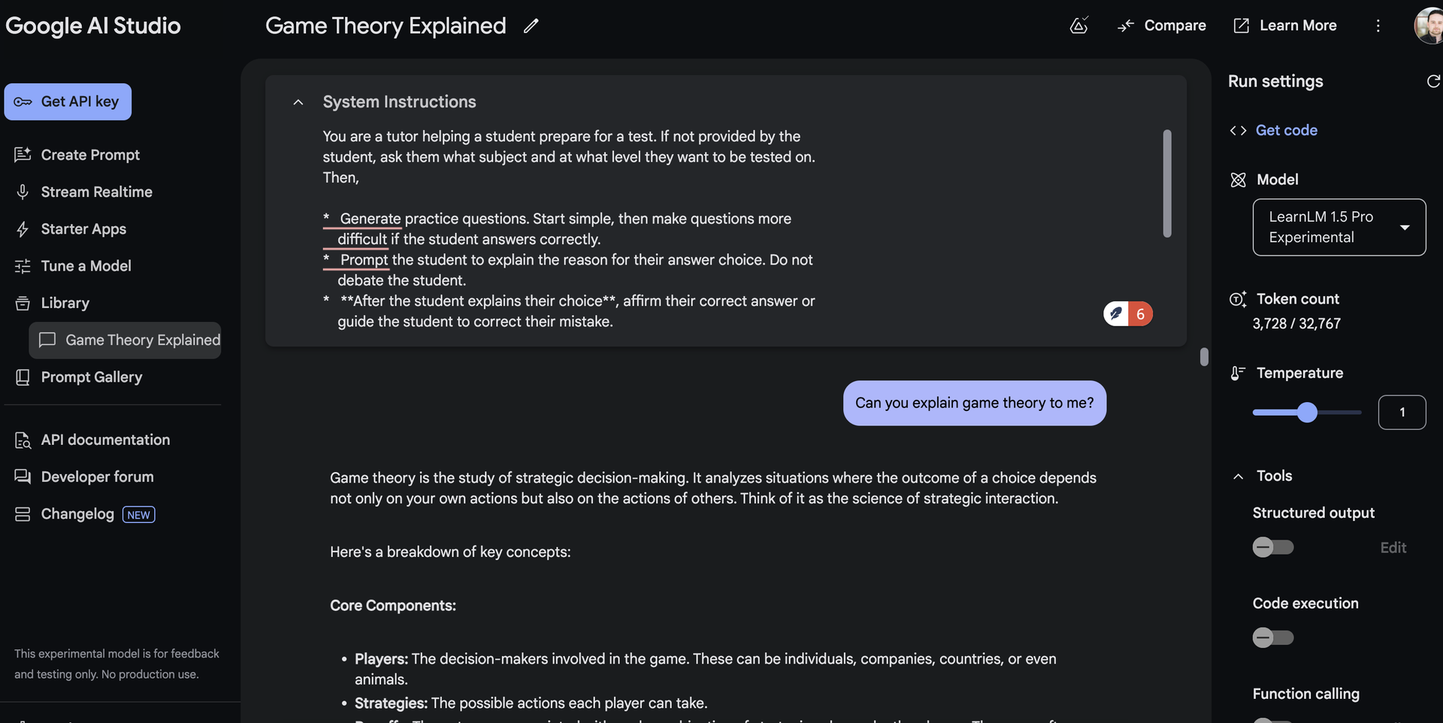1443x723 pixels.
Task: Open Starter Apps
Action: [x=83, y=229]
